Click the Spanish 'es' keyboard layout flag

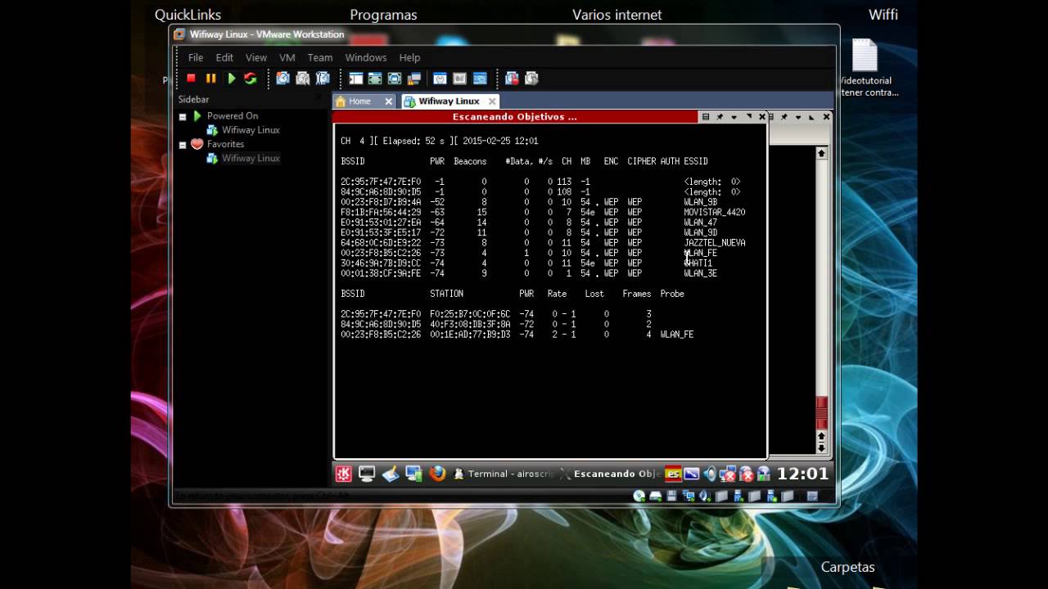click(x=673, y=474)
